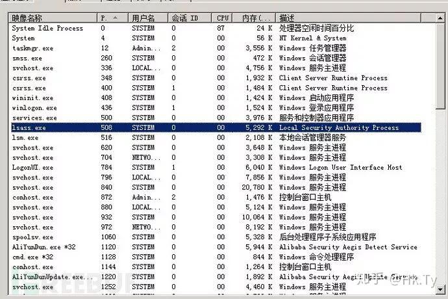Select the spoolsv.exe process
Viewport: 448px width, 299px height.
[216, 237]
